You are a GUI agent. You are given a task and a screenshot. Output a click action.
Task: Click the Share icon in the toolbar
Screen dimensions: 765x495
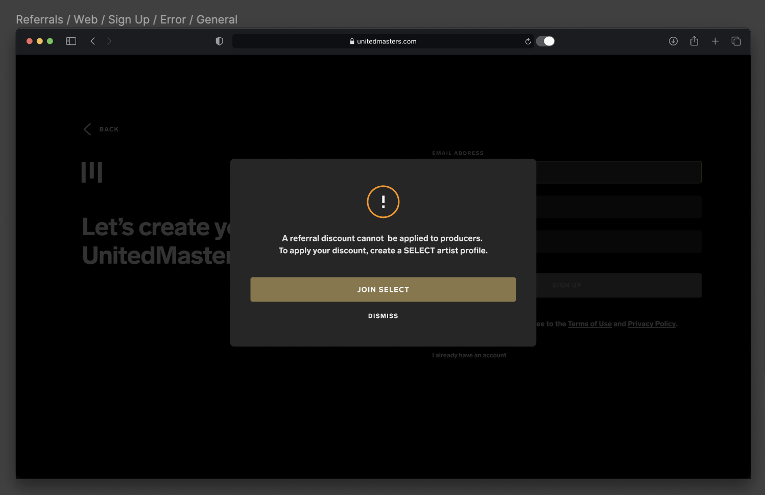[x=694, y=41]
